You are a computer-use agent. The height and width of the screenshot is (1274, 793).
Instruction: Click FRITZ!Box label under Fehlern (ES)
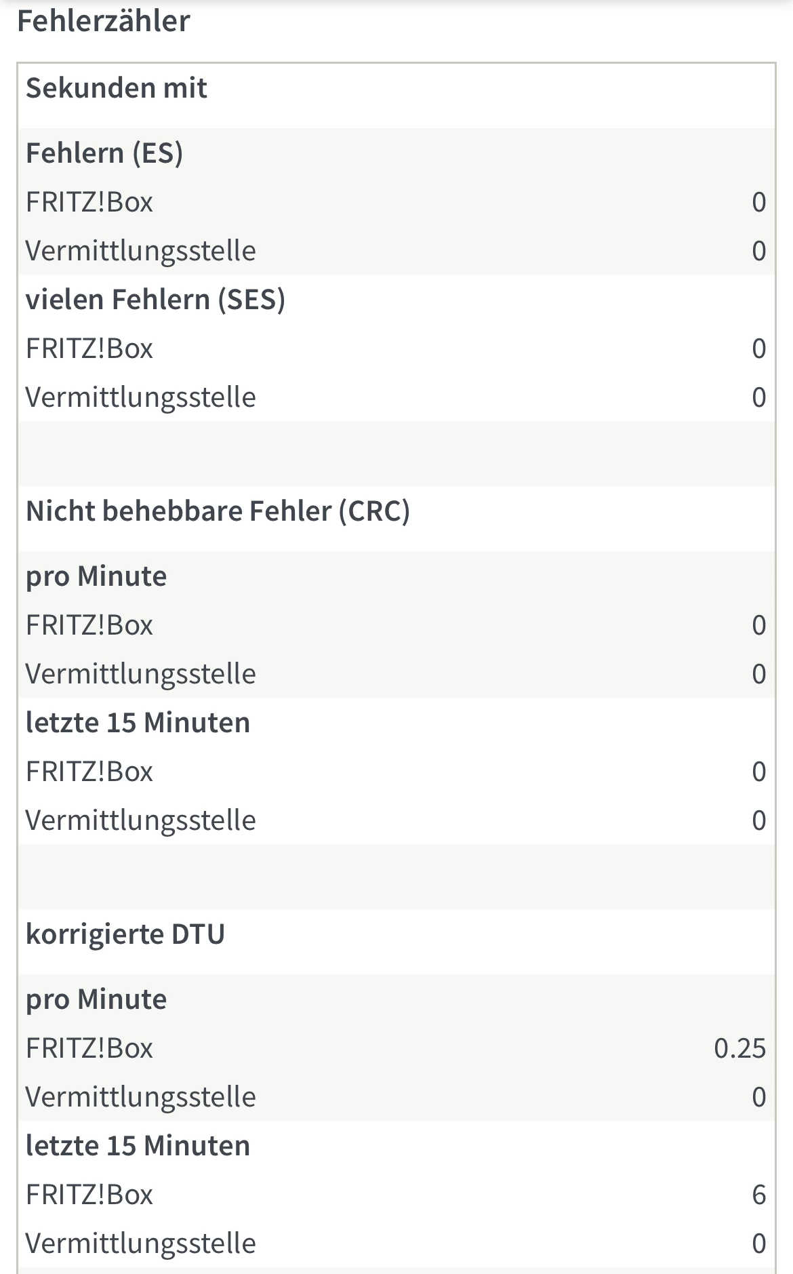89,202
